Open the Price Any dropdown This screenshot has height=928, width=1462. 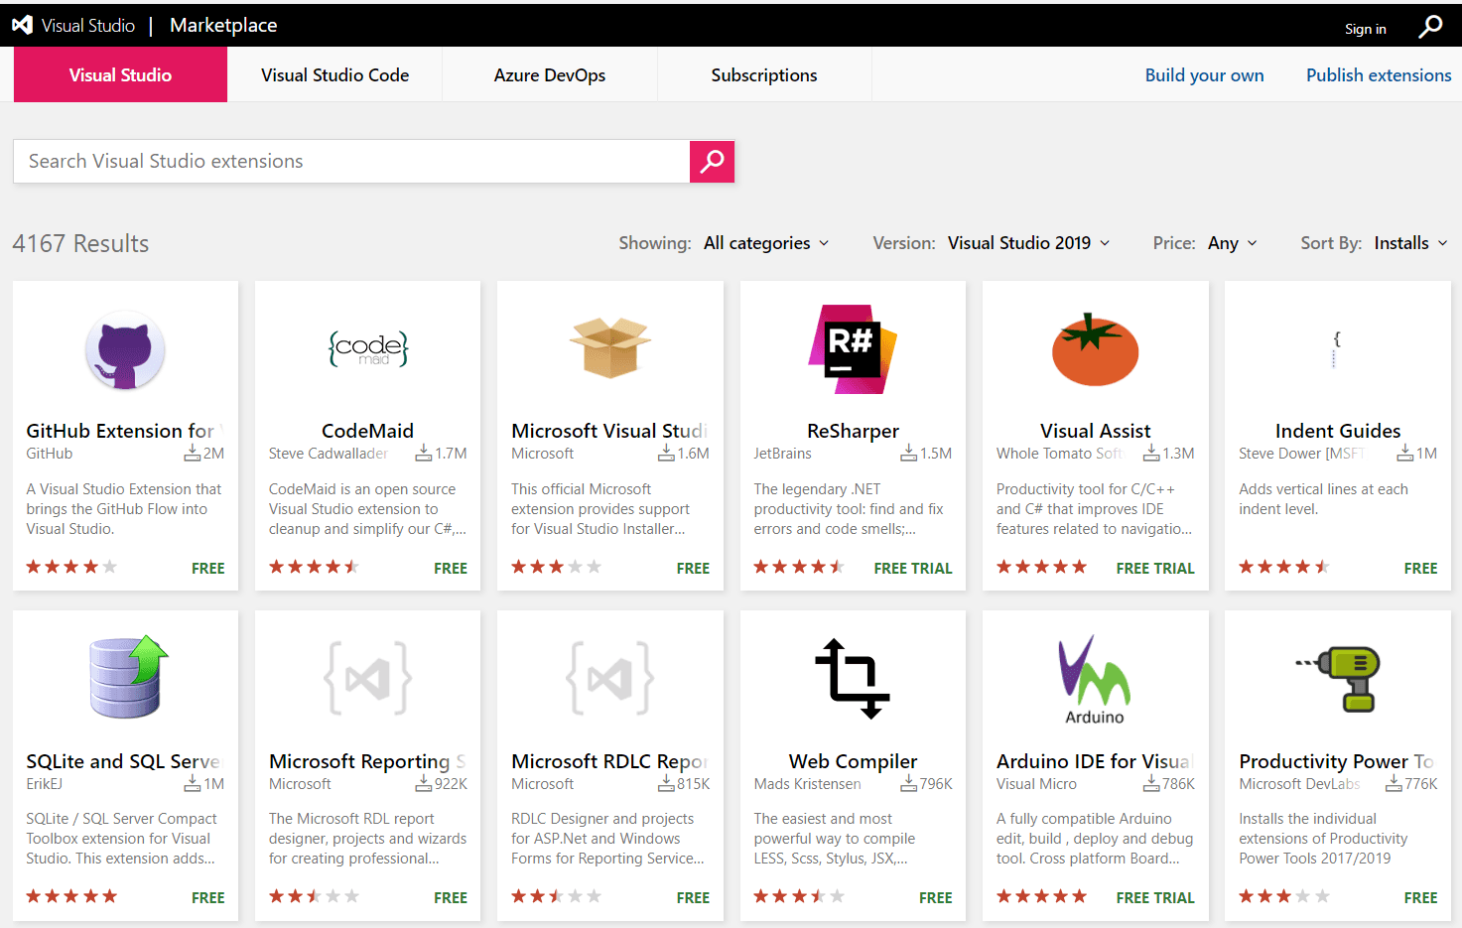(1233, 243)
